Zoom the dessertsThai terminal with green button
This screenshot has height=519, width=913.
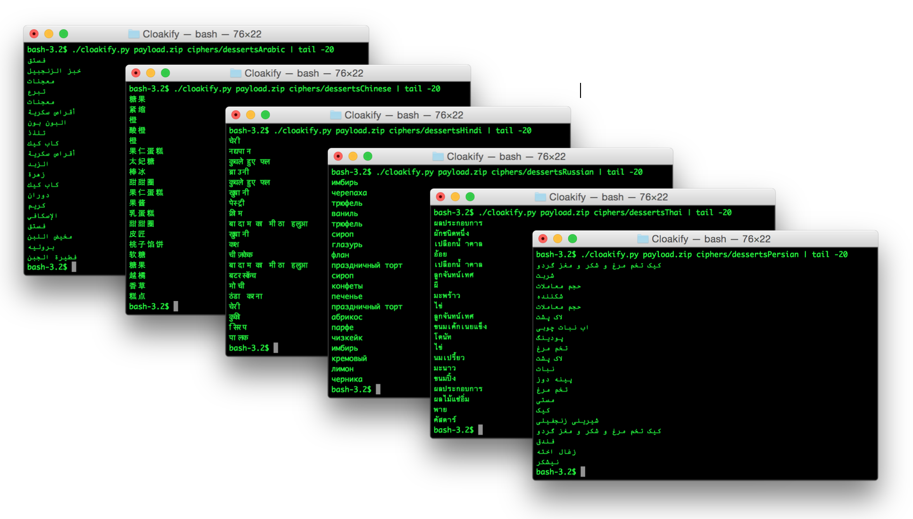[x=470, y=197]
